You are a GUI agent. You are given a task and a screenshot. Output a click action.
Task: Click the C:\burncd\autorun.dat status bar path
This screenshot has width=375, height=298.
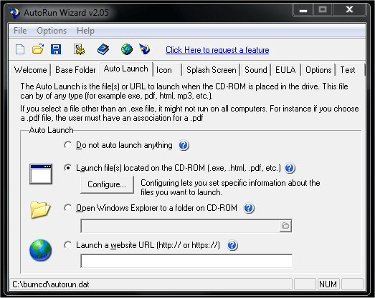pos(51,284)
